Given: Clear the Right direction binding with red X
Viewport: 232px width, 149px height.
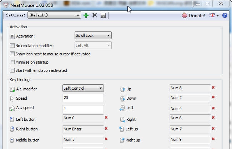Looking at the screenshot, I should 213,118.
